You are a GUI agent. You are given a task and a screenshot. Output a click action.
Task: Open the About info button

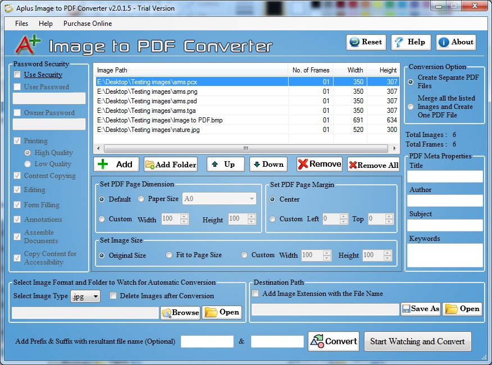tap(456, 42)
